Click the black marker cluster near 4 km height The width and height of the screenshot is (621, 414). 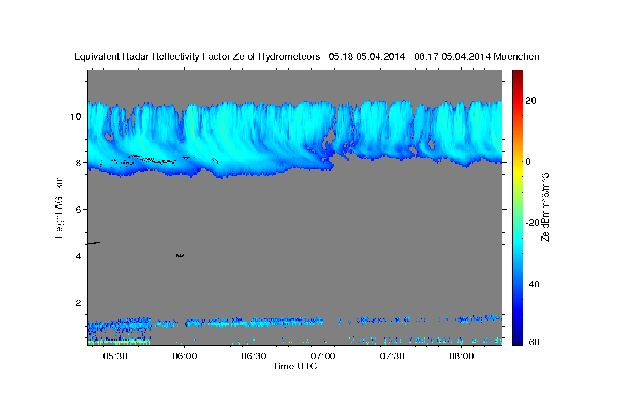click(x=180, y=255)
